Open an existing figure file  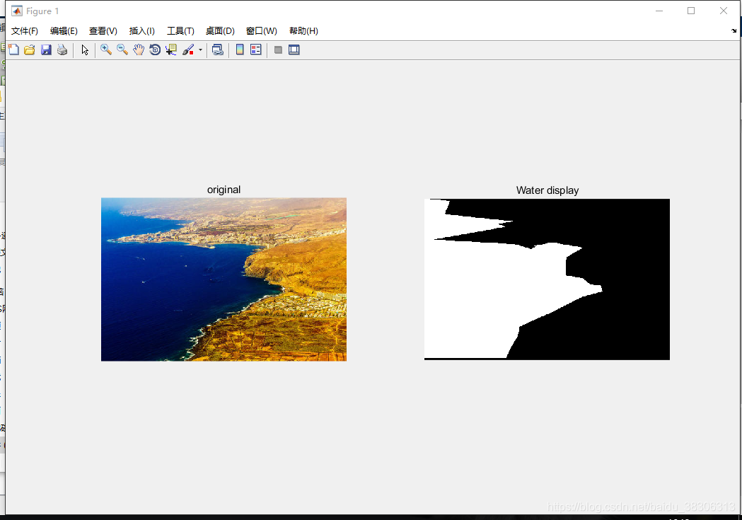[x=29, y=50]
